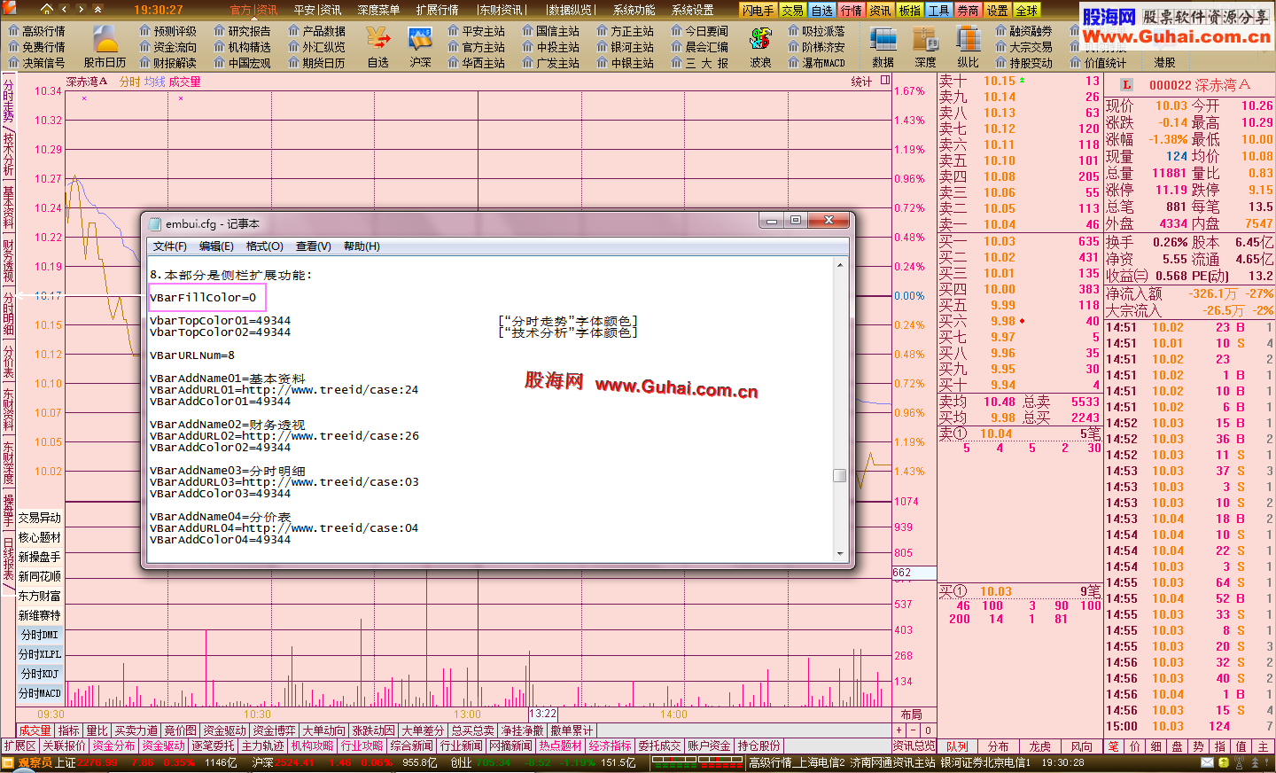Switch to 主力轨迹 bottom tab
The image size is (1276, 773).
262,746
